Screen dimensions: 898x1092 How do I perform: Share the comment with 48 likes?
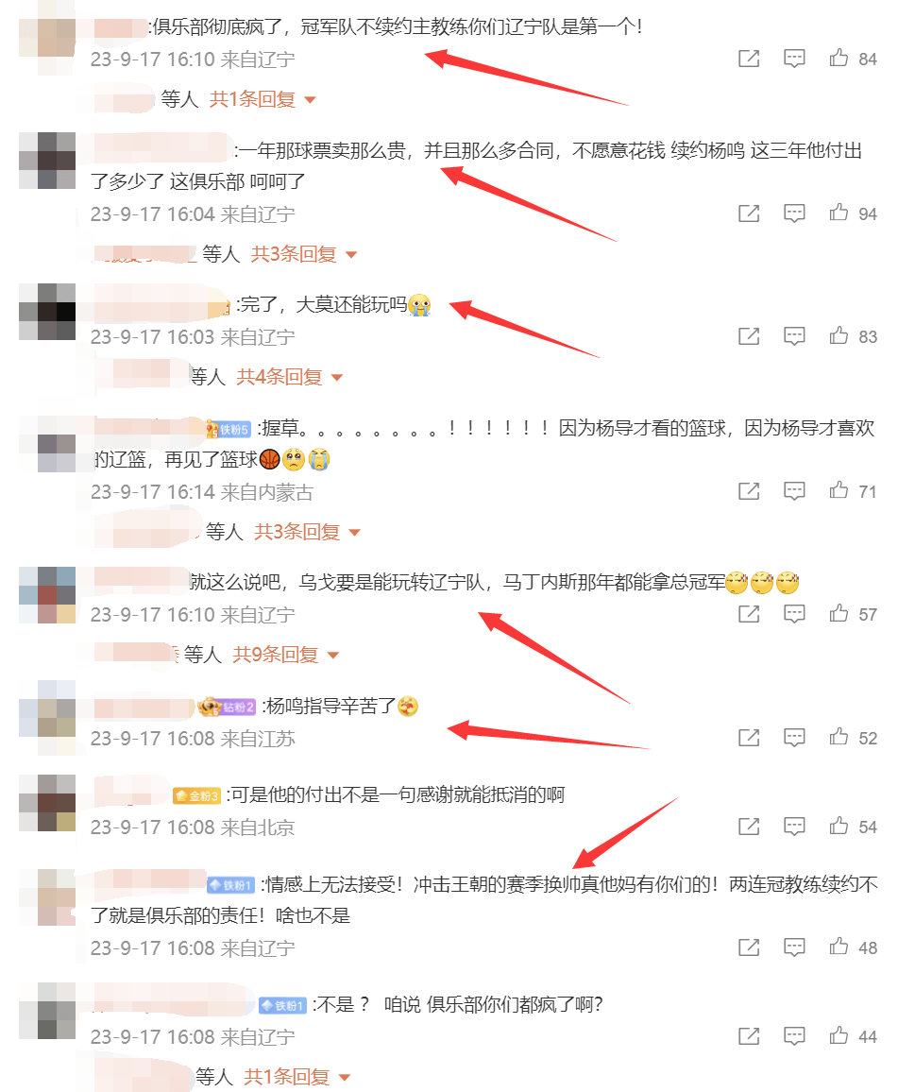[x=748, y=947]
